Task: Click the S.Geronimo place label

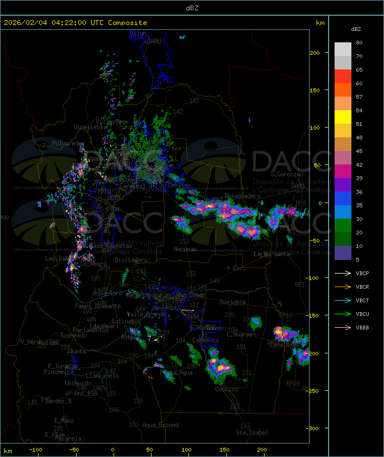Action: tap(287, 174)
